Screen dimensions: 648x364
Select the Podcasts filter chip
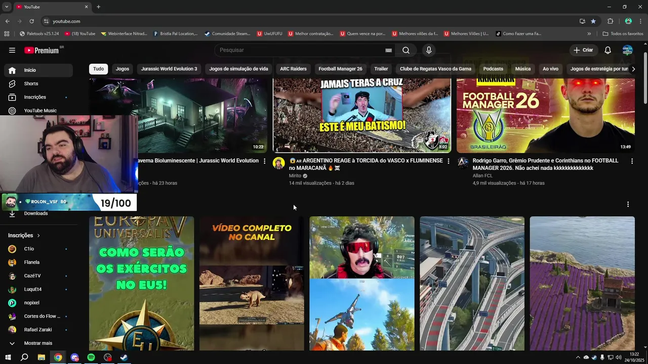click(493, 69)
